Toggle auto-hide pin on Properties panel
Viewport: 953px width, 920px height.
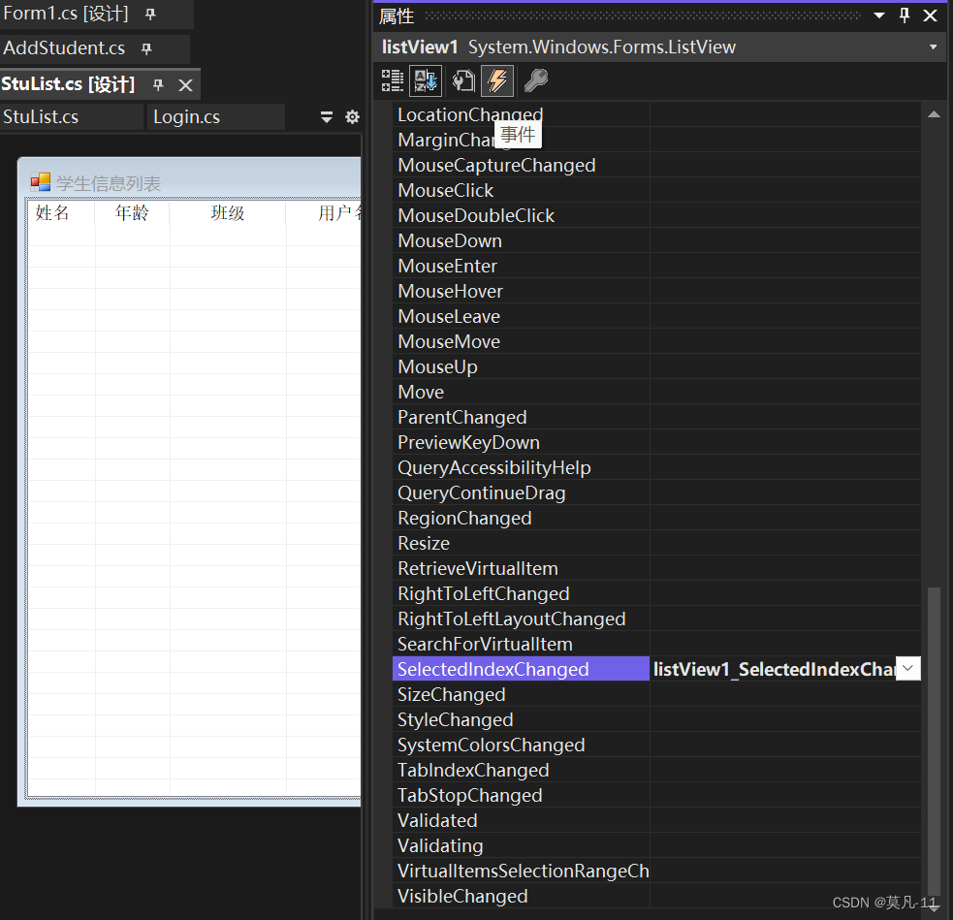[x=905, y=16]
